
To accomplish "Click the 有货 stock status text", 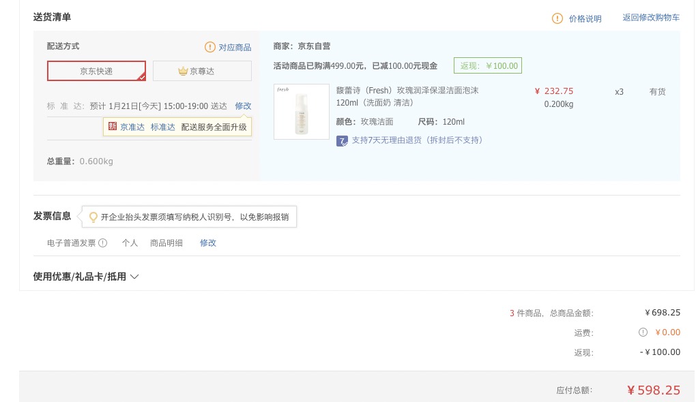I will tap(657, 92).
